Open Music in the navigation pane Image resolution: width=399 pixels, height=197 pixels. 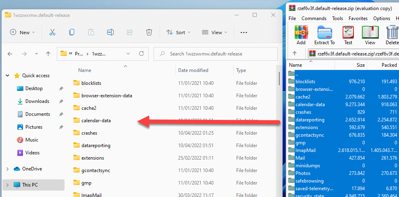point(31,140)
